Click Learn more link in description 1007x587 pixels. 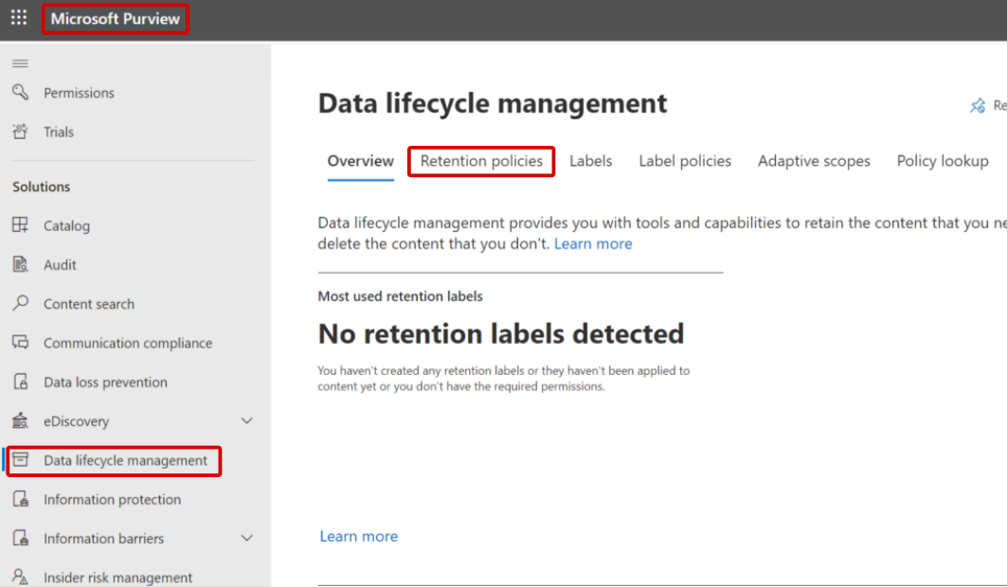point(593,244)
